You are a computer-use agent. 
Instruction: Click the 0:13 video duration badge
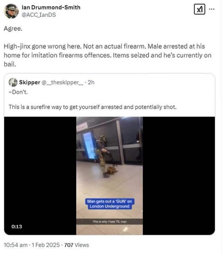pos(17,226)
